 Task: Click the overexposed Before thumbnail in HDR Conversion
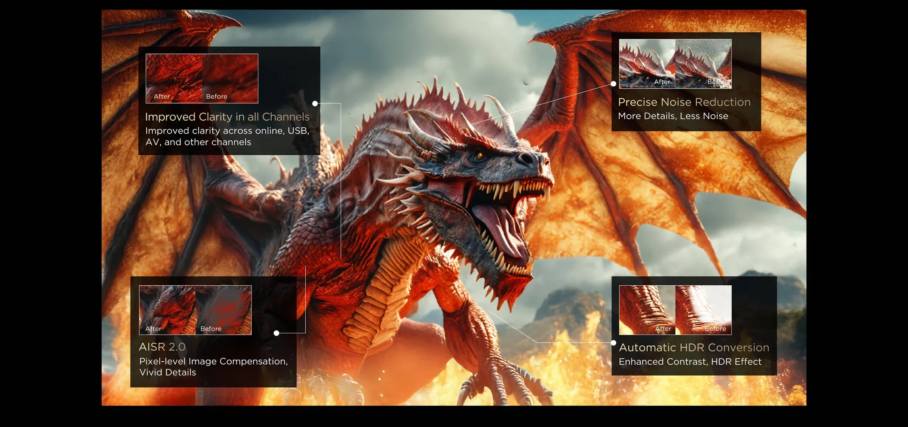[x=703, y=310]
